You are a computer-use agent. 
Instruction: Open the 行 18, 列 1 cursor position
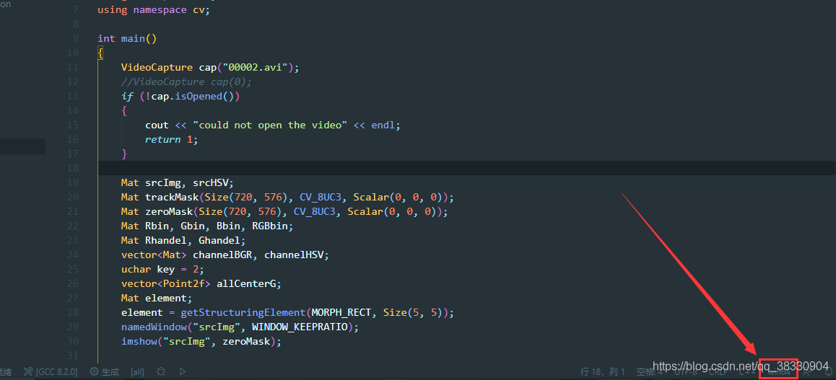click(x=602, y=371)
